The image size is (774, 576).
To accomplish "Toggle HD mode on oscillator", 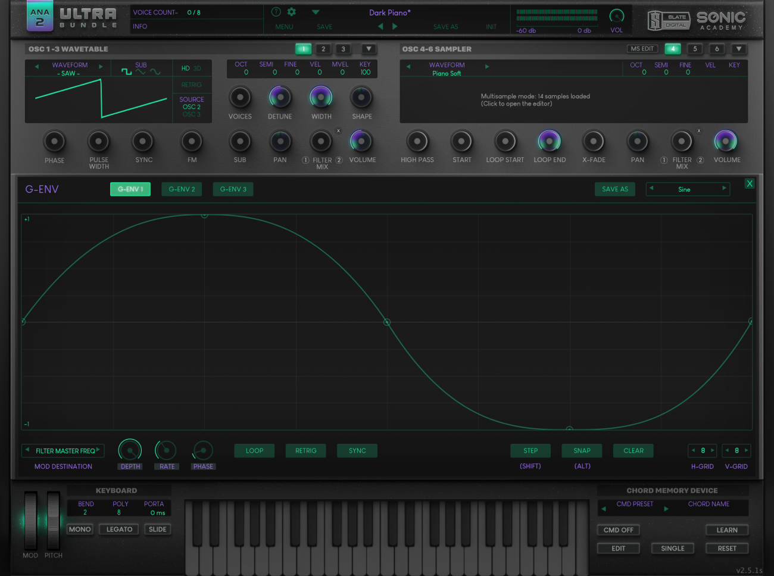I will 185,69.
